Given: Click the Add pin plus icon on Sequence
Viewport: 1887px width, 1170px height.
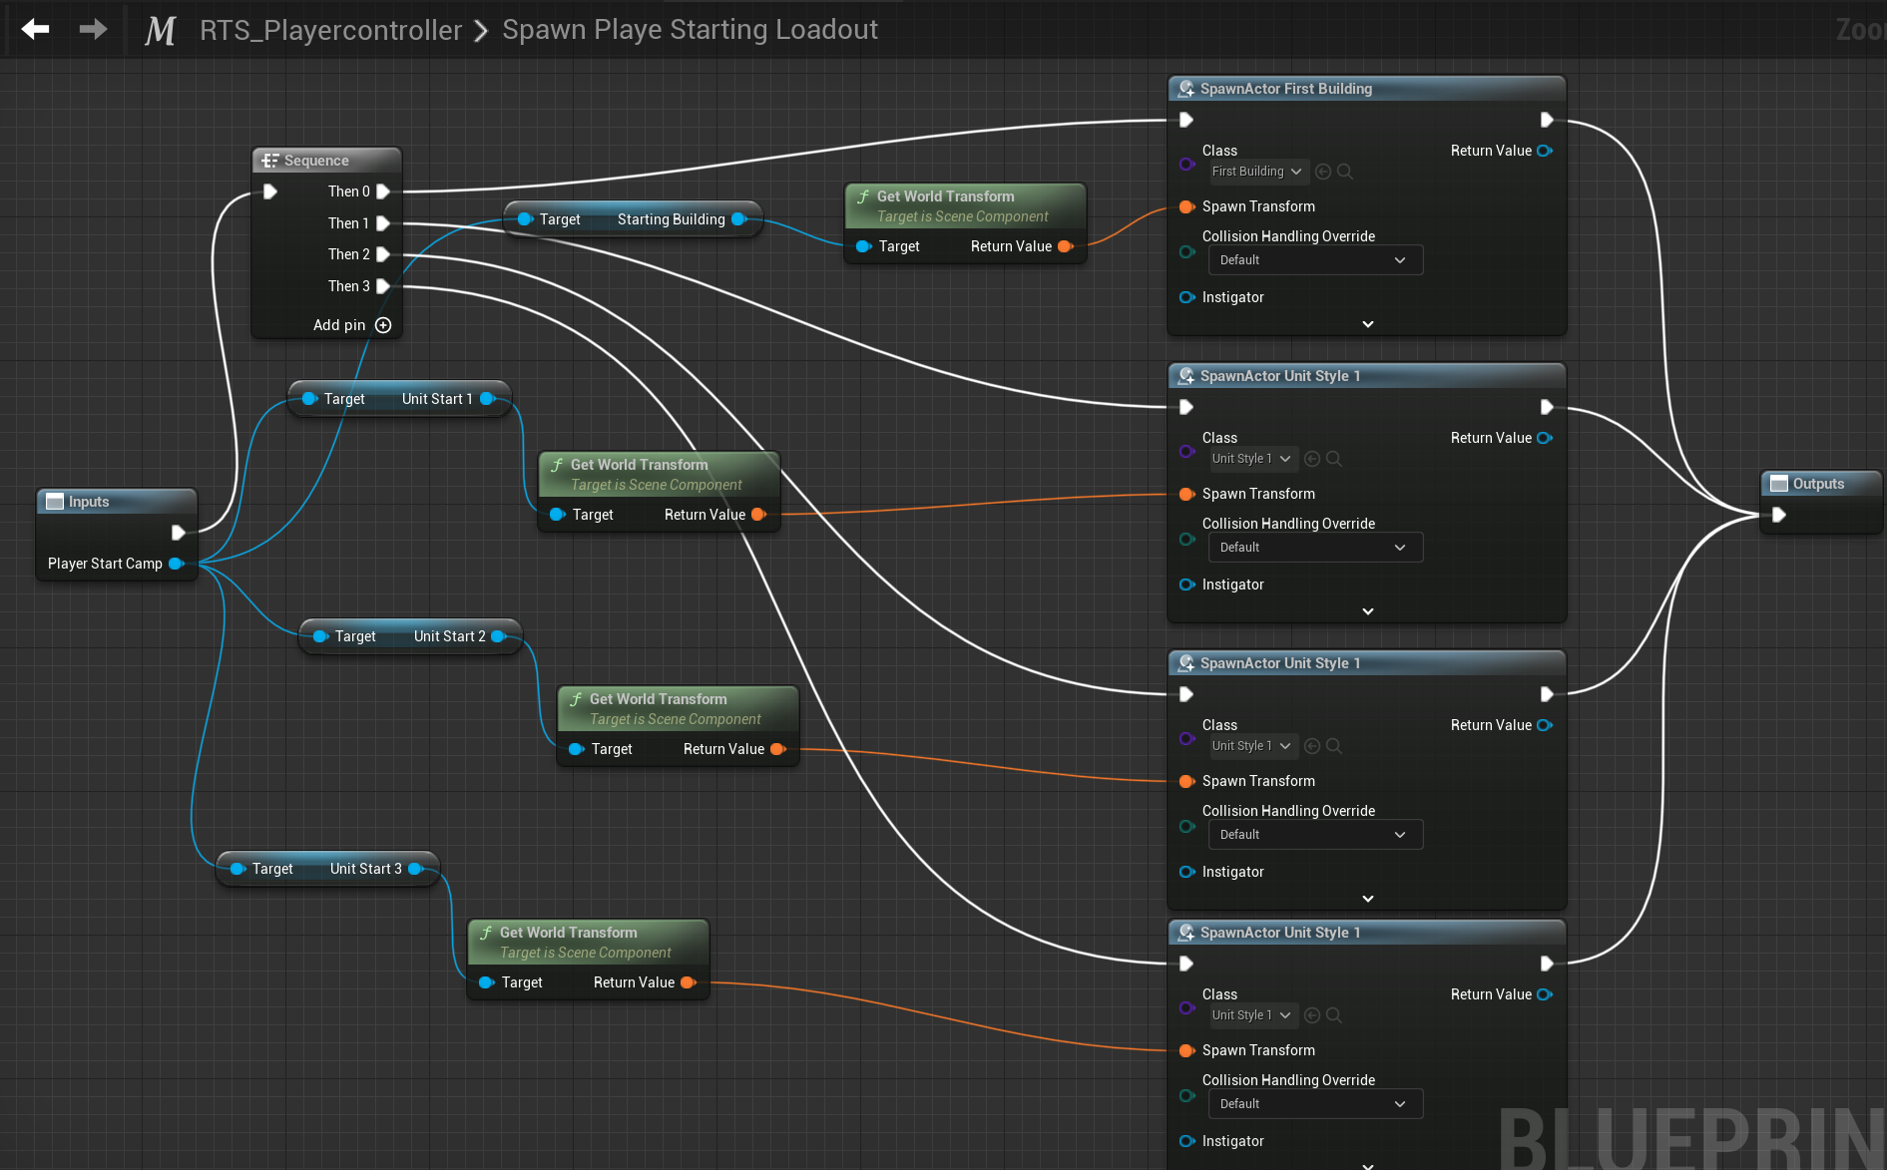Looking at the screenshot, I should [383, 325].
